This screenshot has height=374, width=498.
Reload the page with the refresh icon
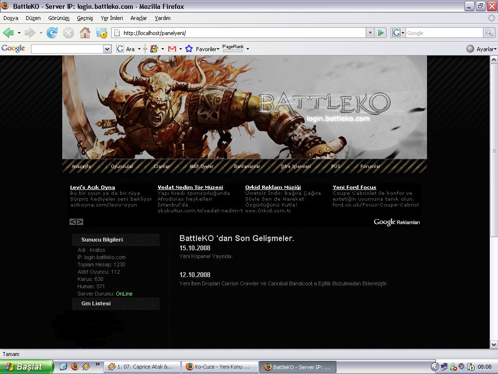tap(52, 33)
